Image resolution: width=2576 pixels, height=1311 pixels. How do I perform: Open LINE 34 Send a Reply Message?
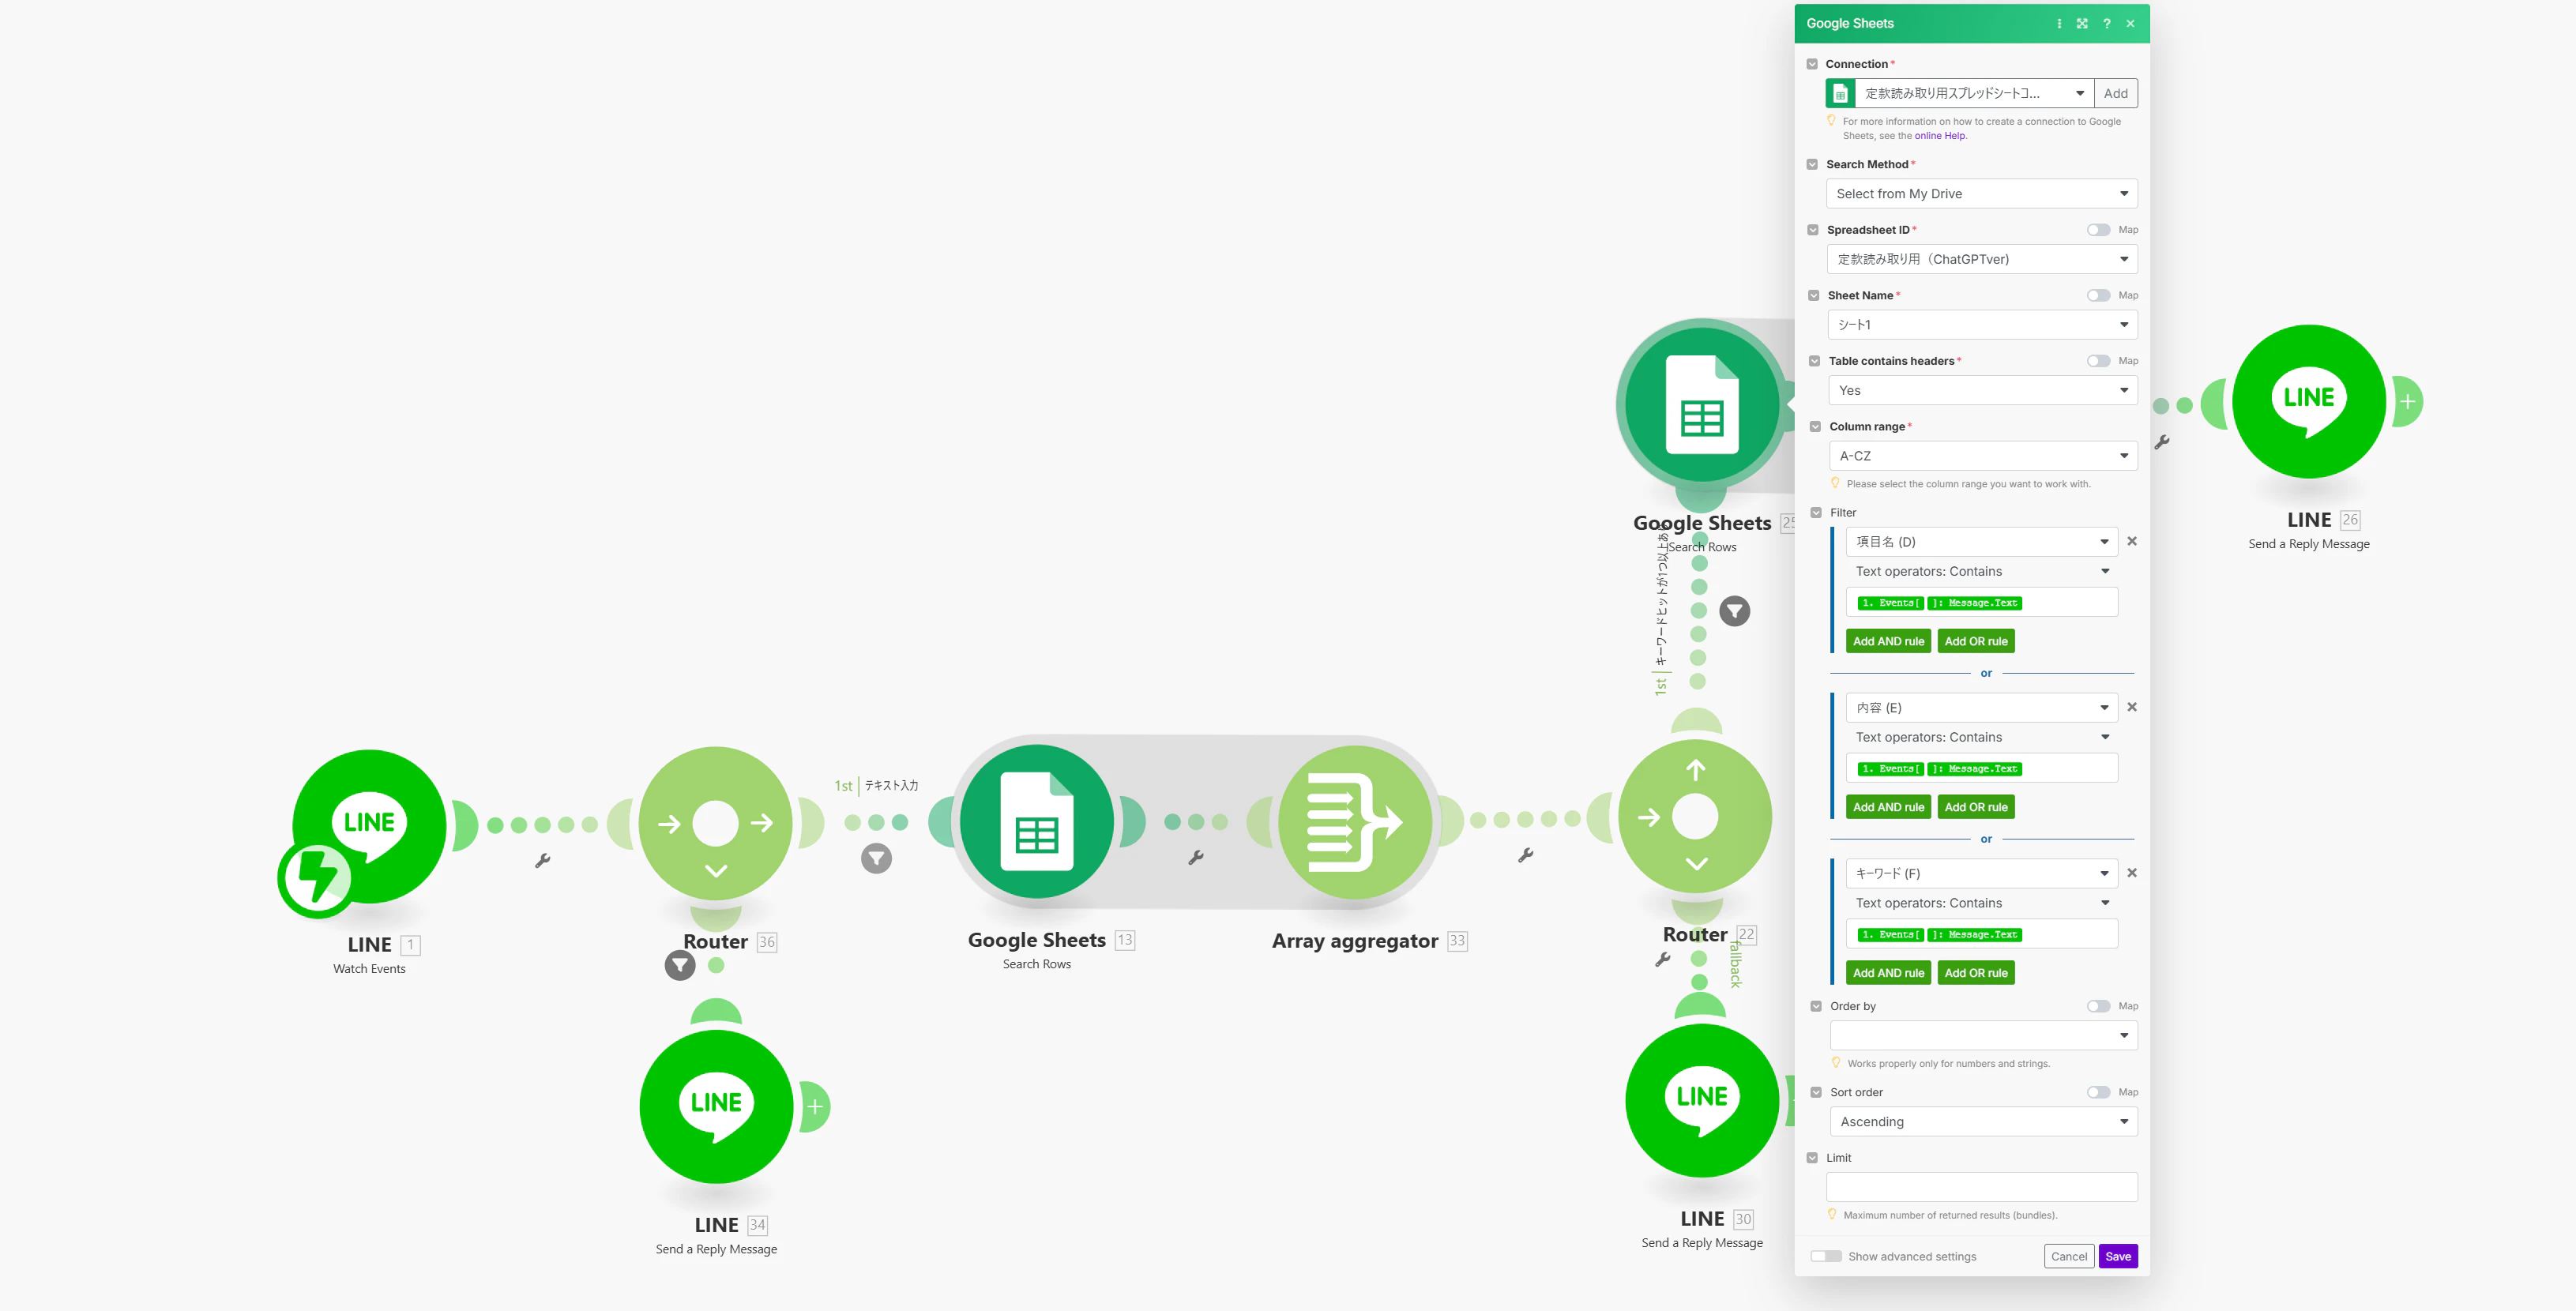[716, 1106]
